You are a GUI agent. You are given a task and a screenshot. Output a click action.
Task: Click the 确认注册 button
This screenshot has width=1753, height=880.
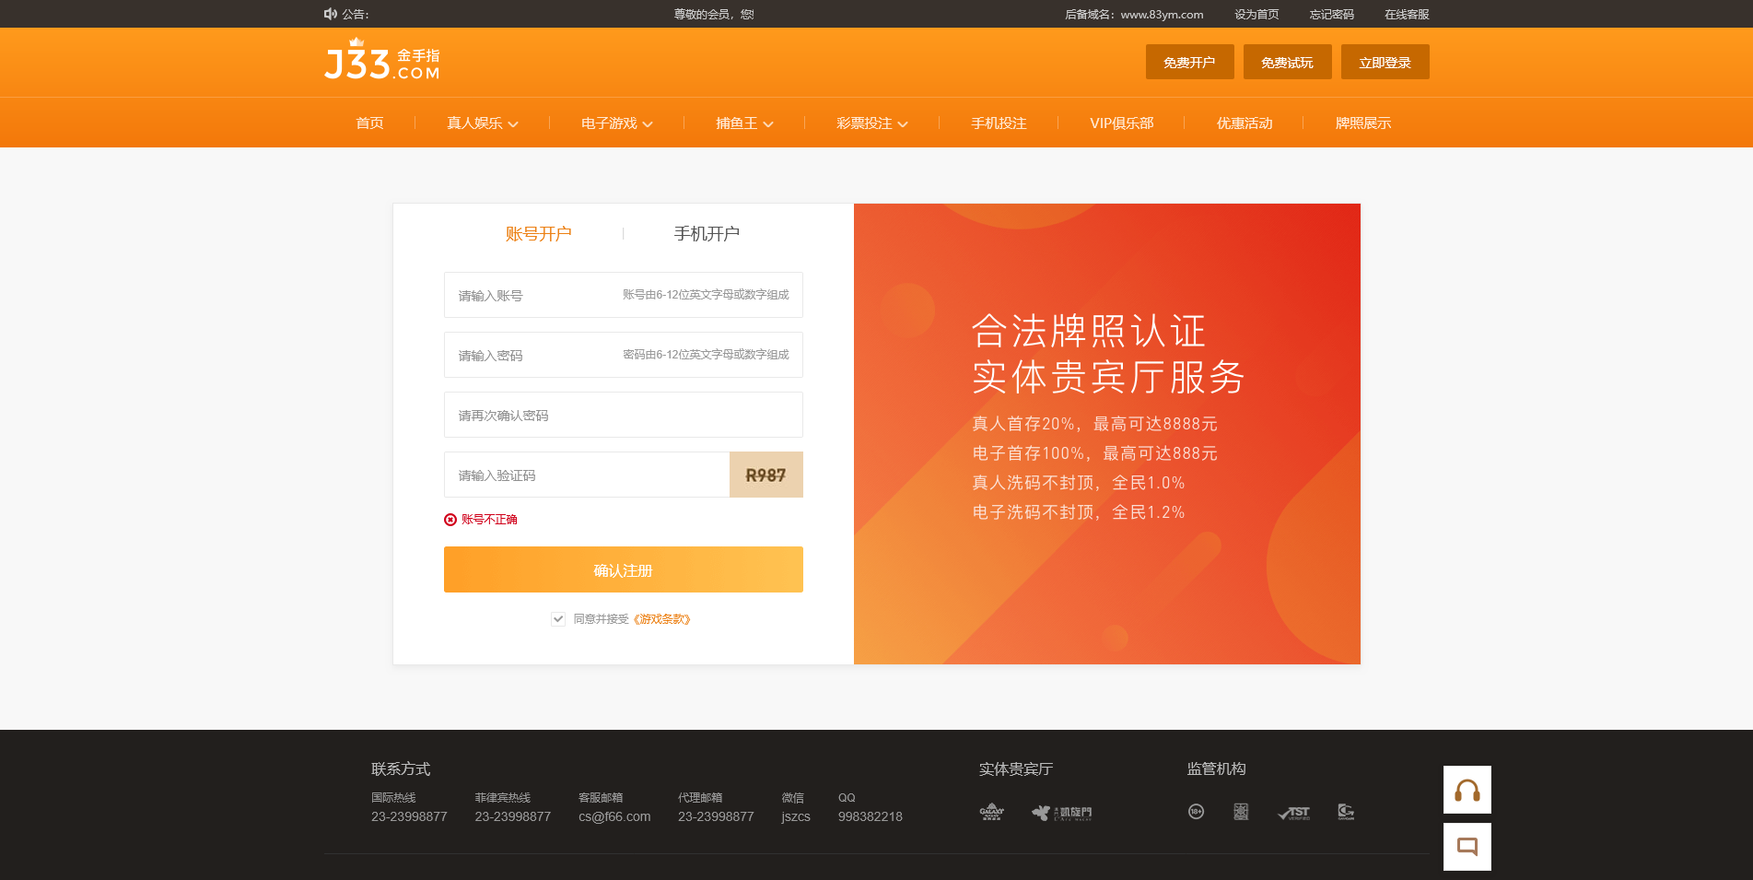(623, 569)
